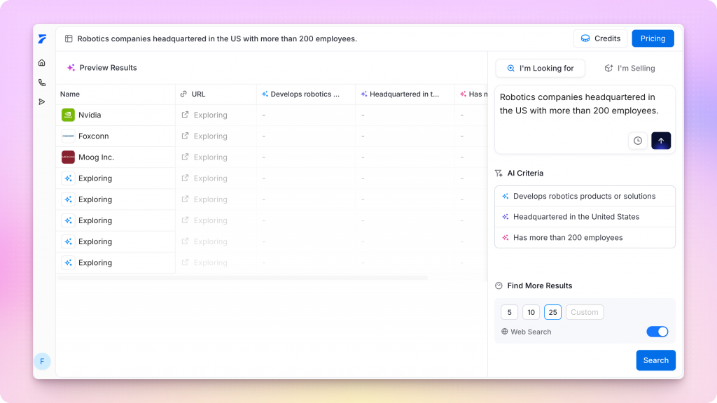Screen dimensions: 717x403
Task: Click the user avatar F icon
Action: pos(42,361)
